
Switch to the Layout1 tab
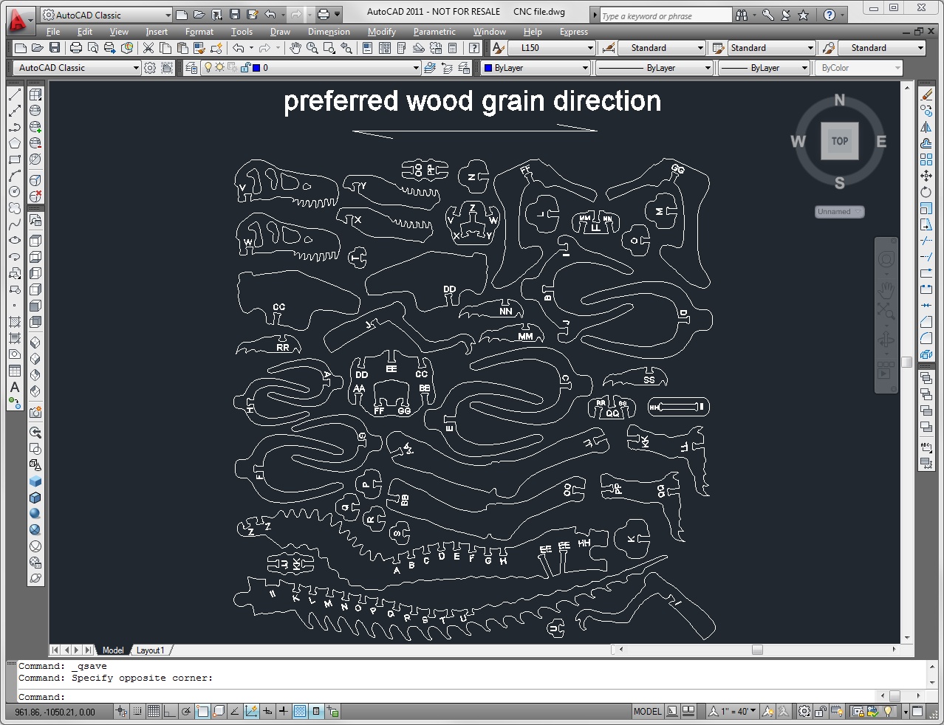[151, 650]
